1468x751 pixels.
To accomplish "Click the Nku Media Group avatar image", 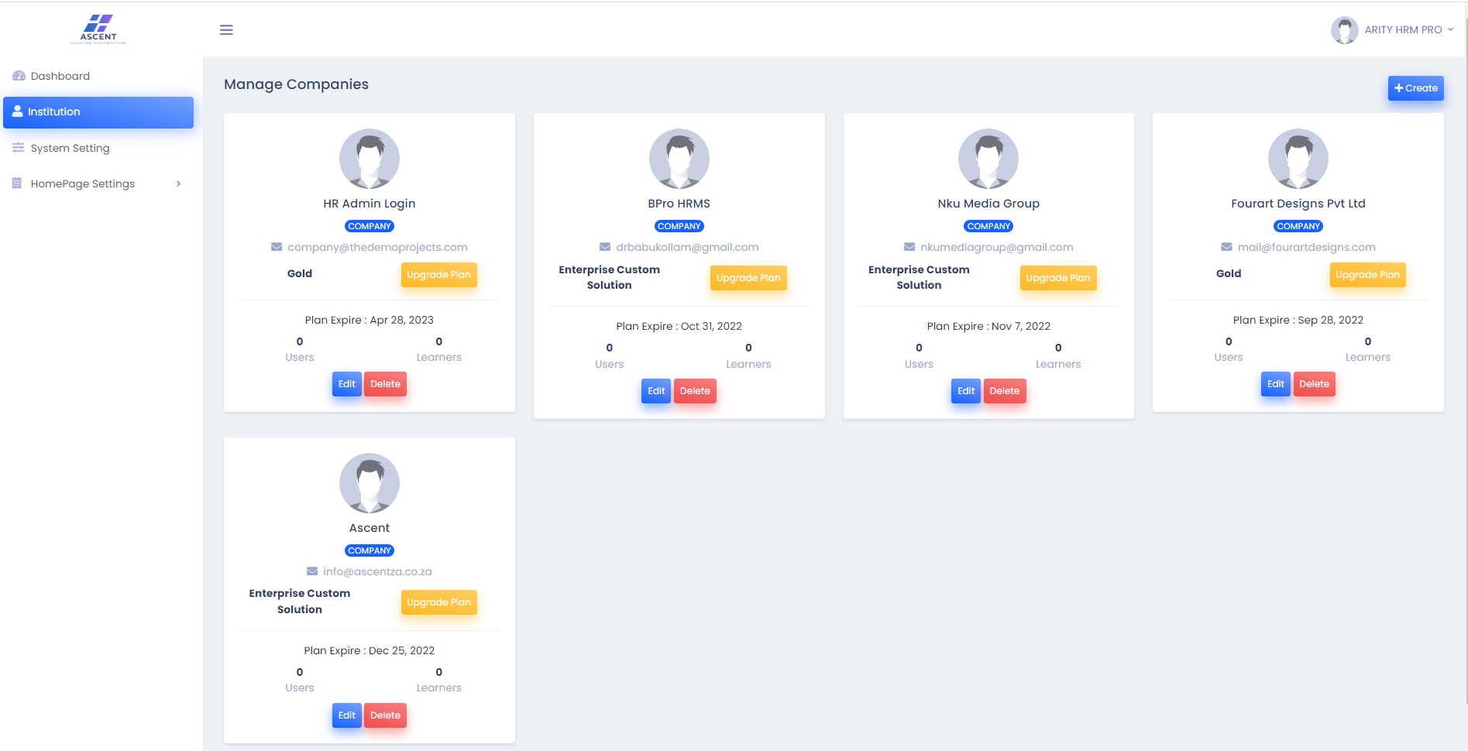I will 988,159.
